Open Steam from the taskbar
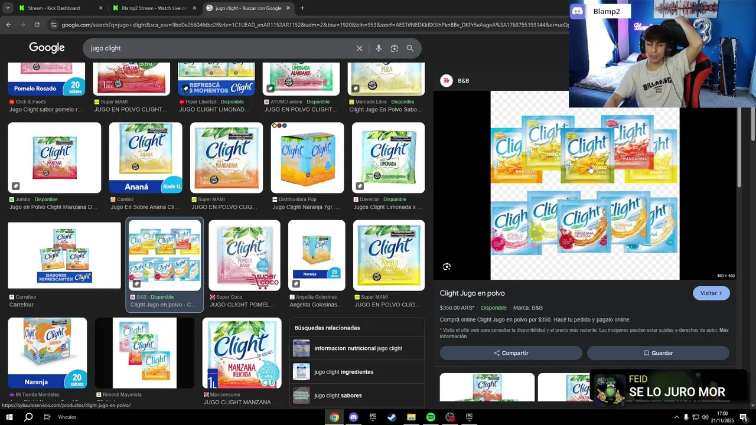 [x=392, y=417]
